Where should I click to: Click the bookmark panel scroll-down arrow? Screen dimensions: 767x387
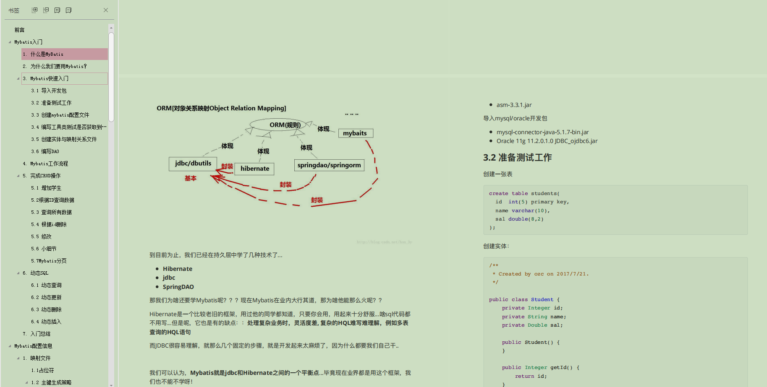pyautogui.click(x=111, y=384)
